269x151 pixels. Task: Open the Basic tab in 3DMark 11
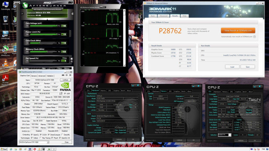(153, 16)
